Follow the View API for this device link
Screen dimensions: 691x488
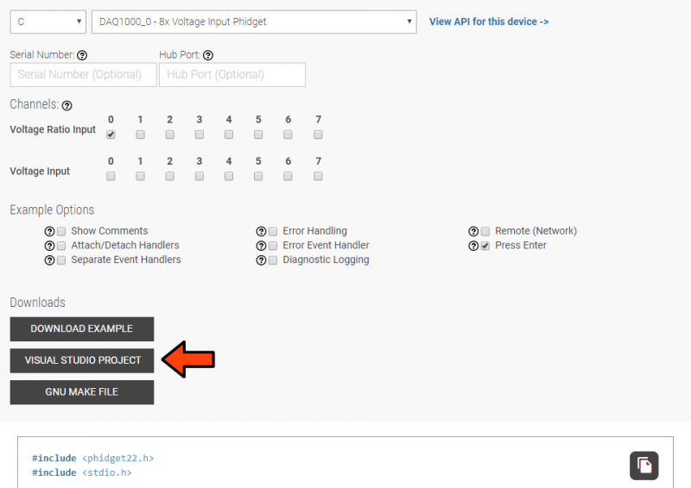[489, 22]
